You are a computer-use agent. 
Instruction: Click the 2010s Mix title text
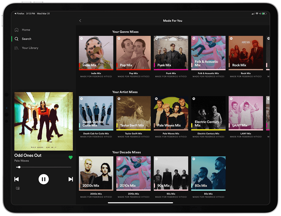click(133, 194)
